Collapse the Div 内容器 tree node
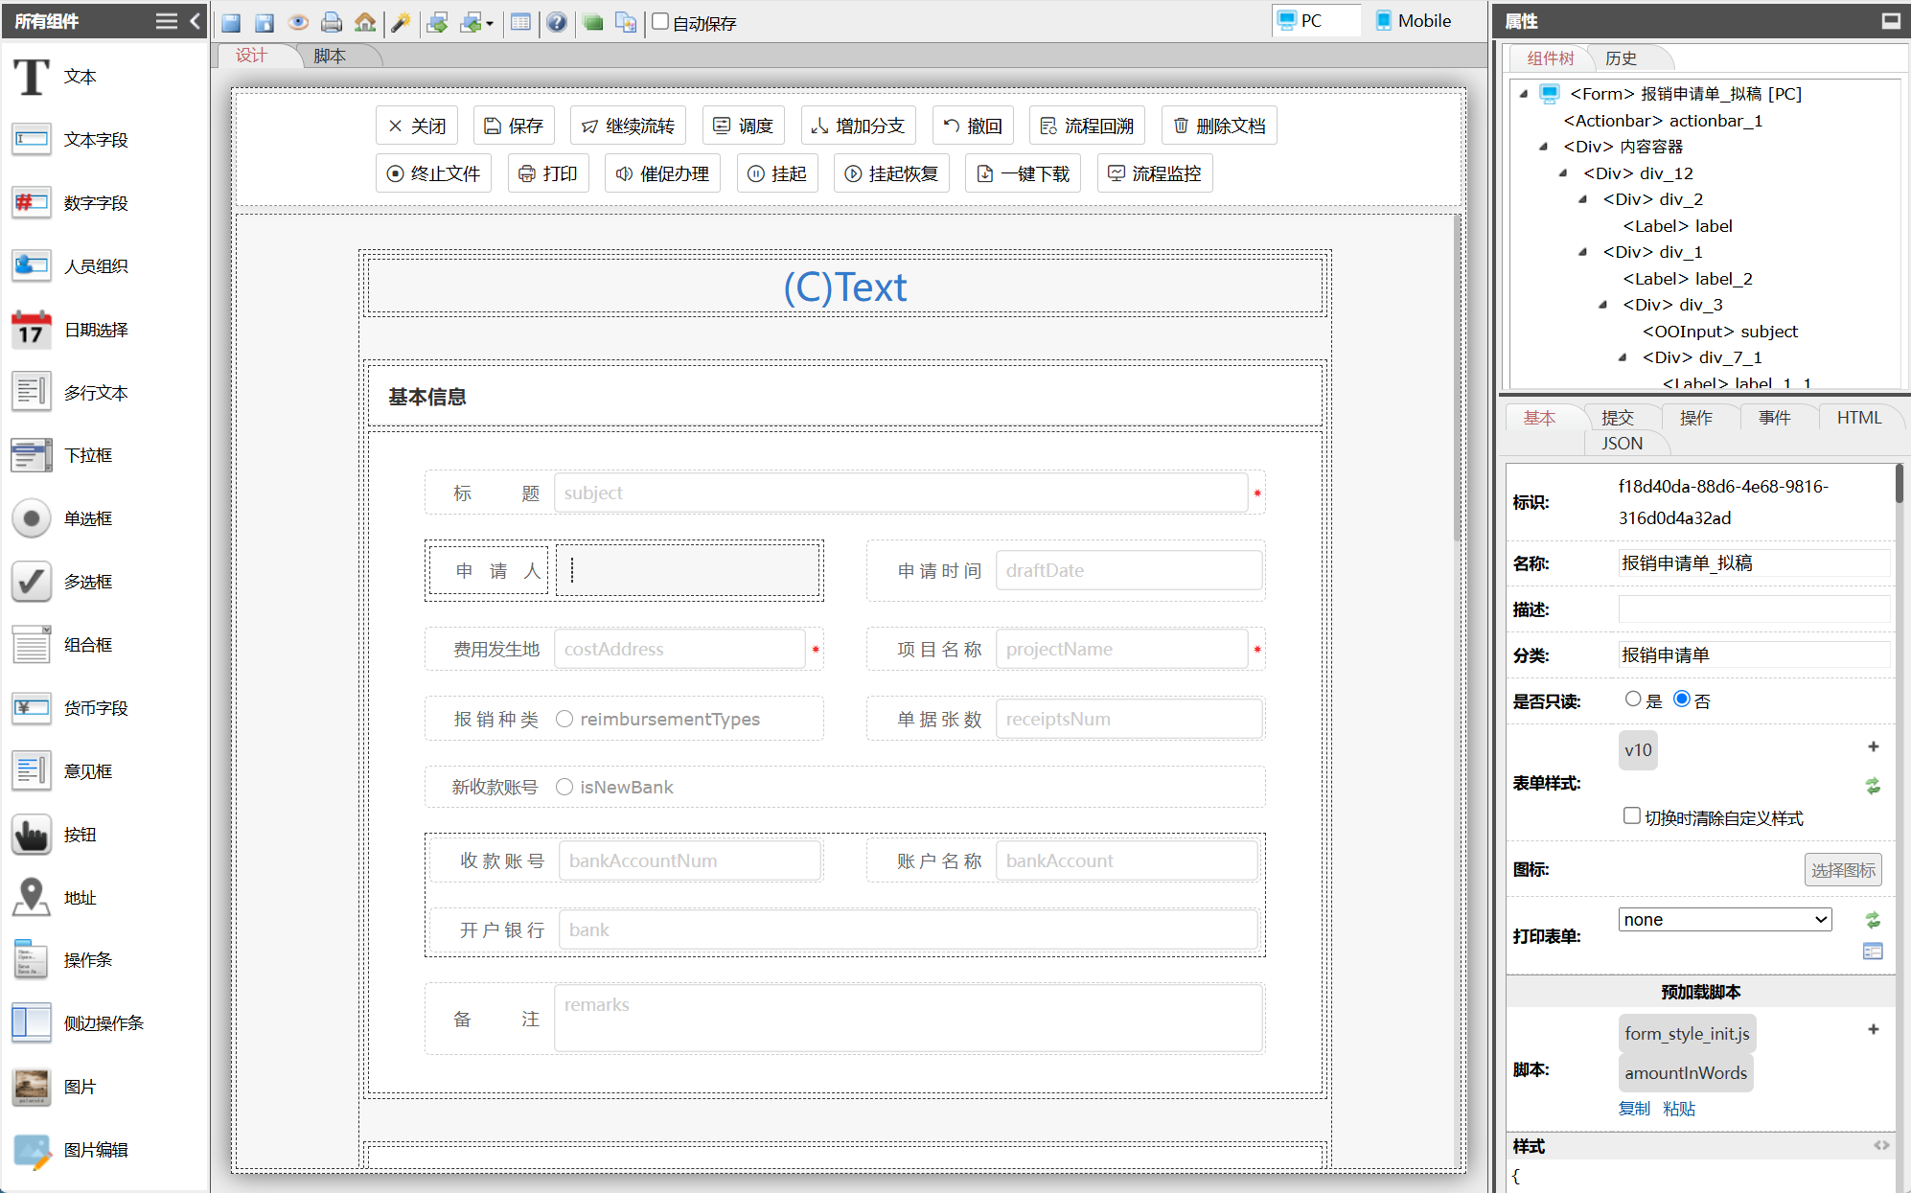 pyautogui.click(x=1543, y=147)
